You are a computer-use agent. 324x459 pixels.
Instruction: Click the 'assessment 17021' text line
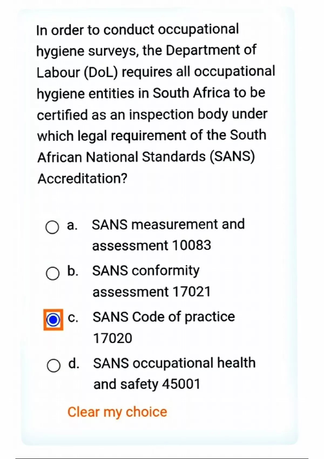coord(151,292)
